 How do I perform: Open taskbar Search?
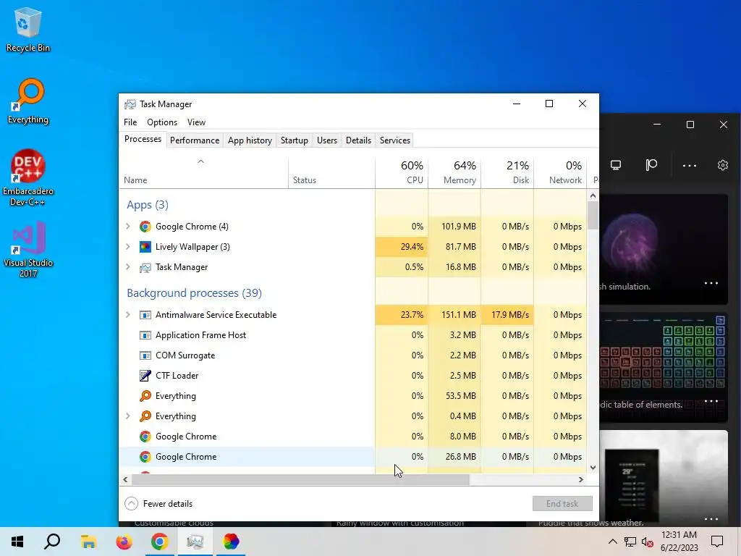[x=52, y=542]
